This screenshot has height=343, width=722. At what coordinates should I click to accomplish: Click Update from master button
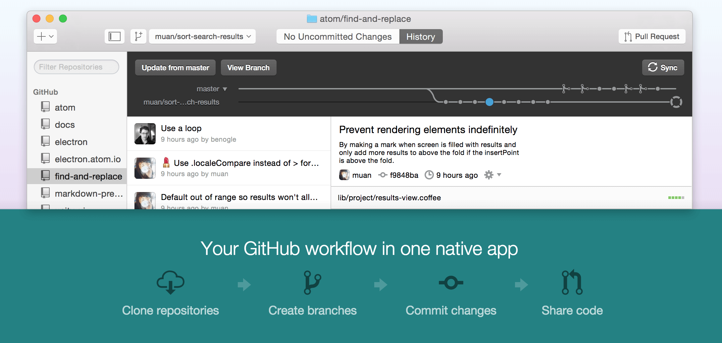point(175,68)
